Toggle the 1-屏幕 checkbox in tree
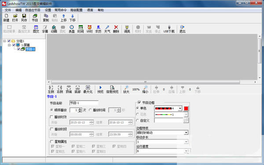The image size is (264, 165). [x=14, y=45]
